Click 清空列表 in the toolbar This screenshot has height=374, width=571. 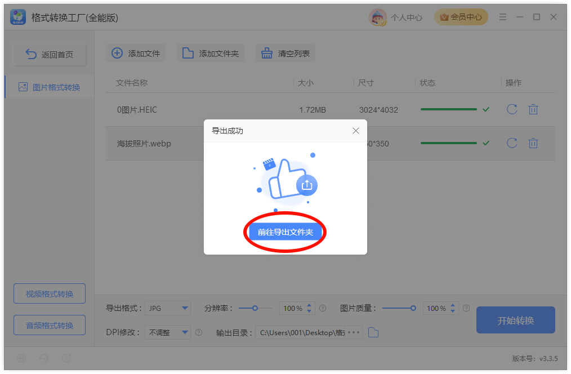pos(285,53)
